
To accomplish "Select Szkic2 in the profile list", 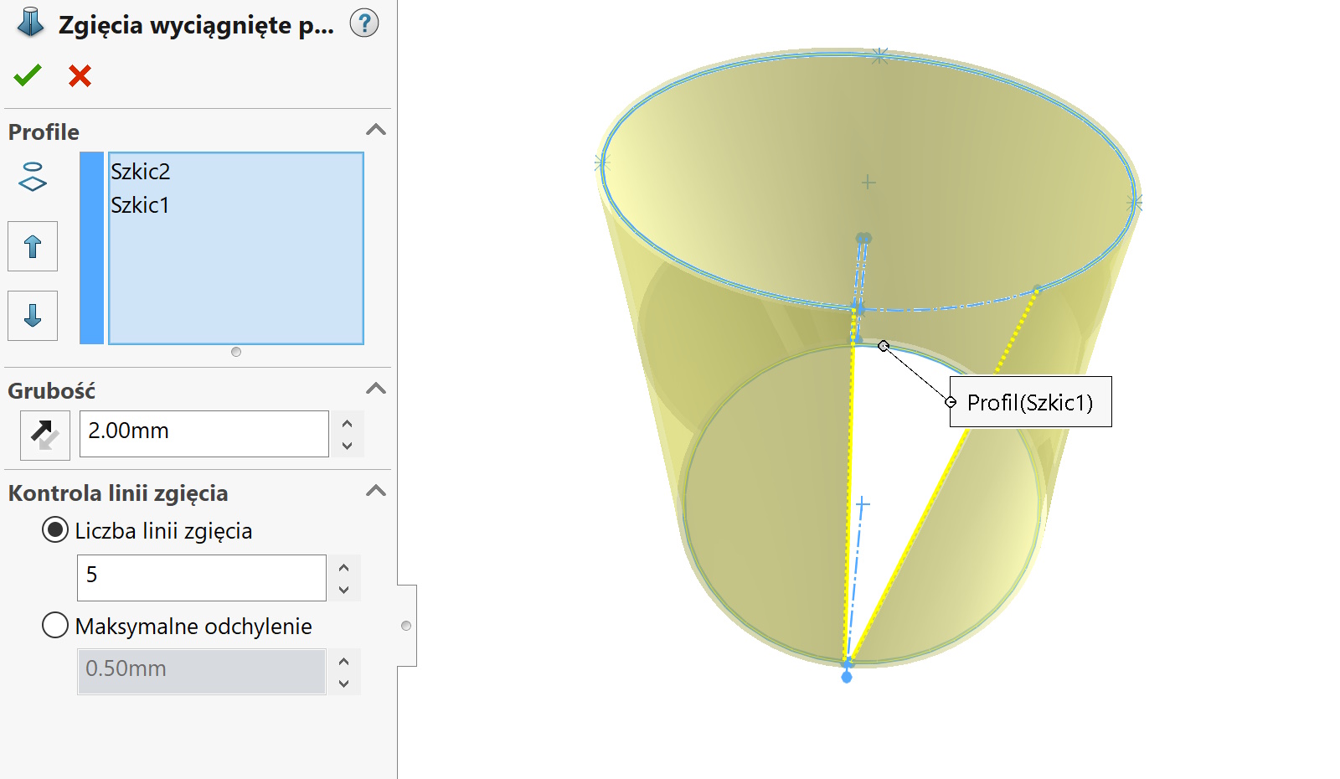I will pyautogui.click(x=141, y=172).
